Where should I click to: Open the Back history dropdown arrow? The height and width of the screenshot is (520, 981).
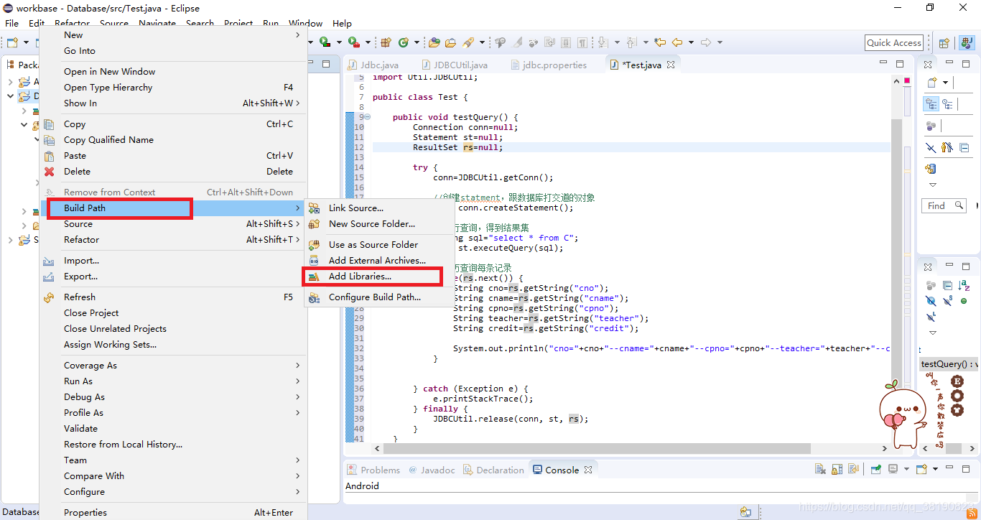(x=689, y=43)
